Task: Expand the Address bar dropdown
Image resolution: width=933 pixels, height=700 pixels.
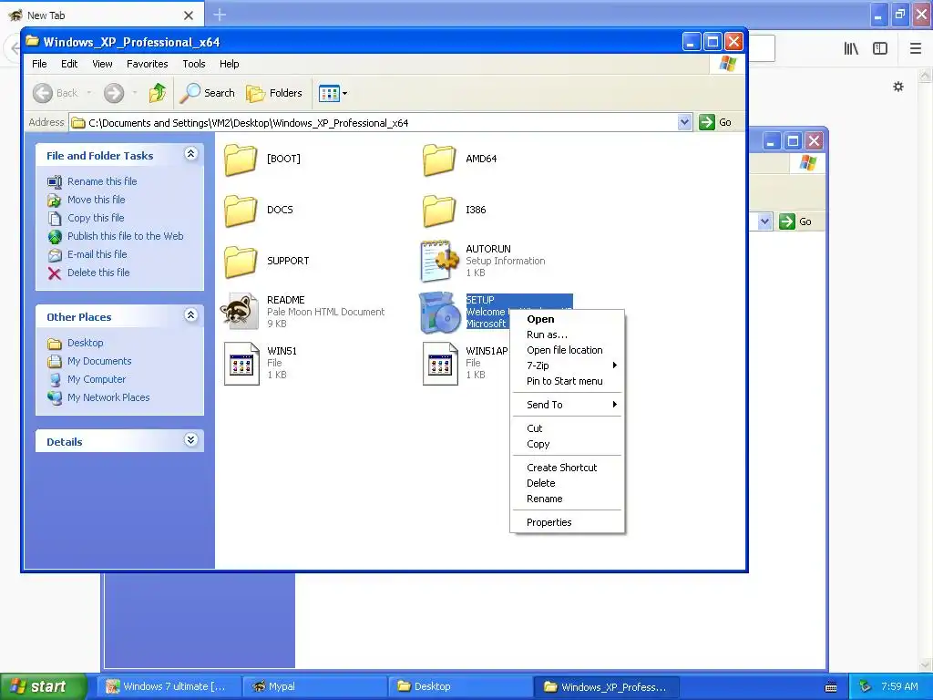Action: (x=685, y=122)
